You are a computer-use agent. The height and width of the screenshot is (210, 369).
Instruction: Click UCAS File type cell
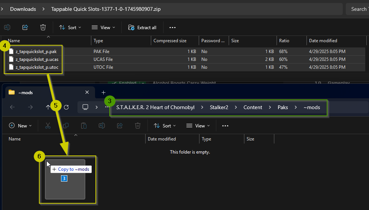(x=103, y=59)
